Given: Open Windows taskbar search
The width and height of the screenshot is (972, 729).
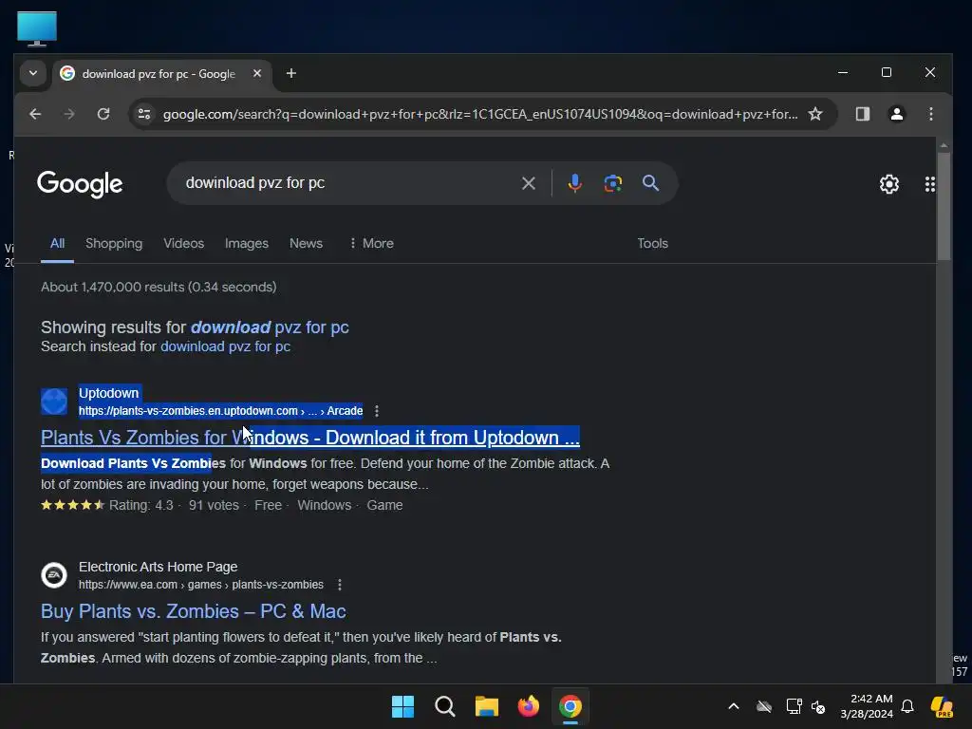Looking at the screenshot, I should [x=445, y=706].
